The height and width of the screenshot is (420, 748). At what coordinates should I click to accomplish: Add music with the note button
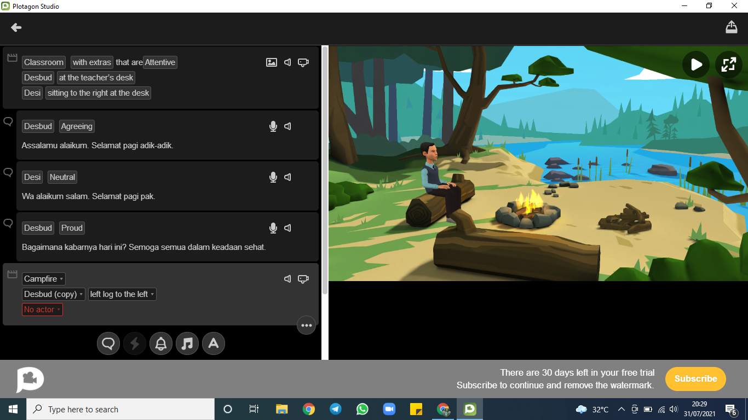187,344
